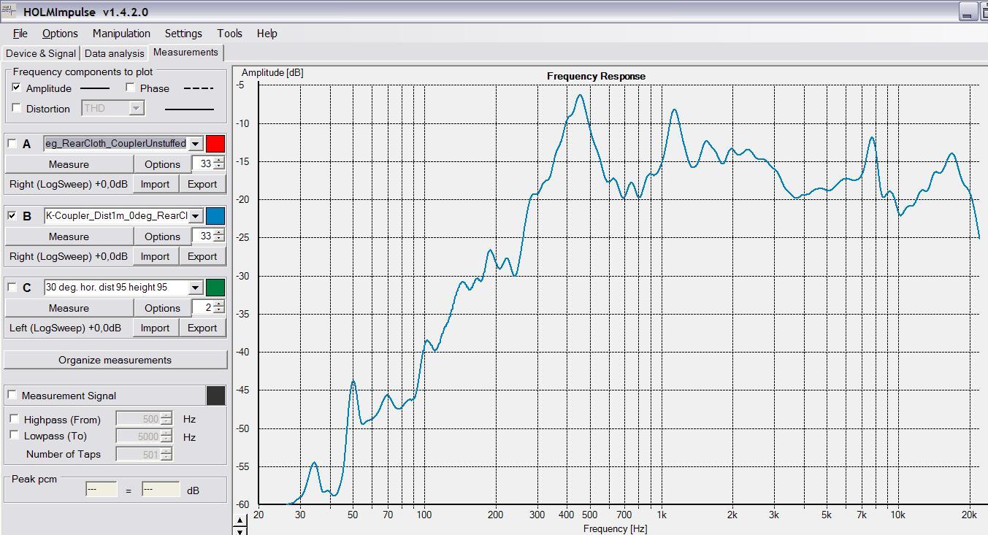The image size is (988, 535).
Task: Enable measurement slot C checkbox
Action: point(12,287)
